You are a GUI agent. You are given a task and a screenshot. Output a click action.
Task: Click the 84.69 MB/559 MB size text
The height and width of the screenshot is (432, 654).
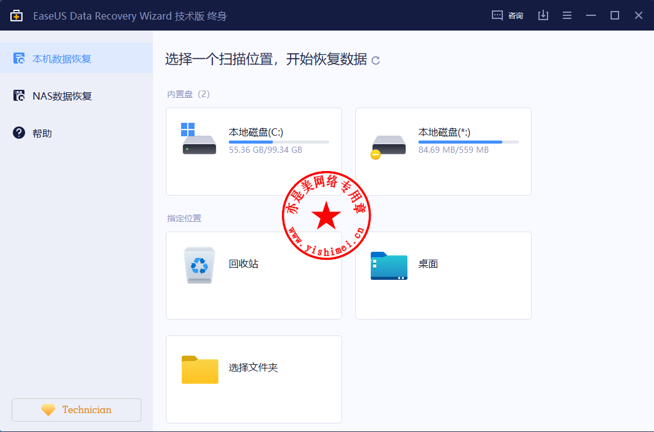tap(453, 150)
